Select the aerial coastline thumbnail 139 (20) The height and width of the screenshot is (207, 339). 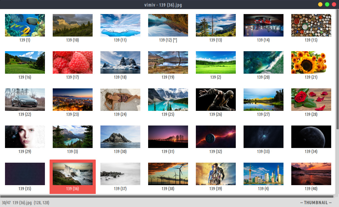click(x=263, y=62)
